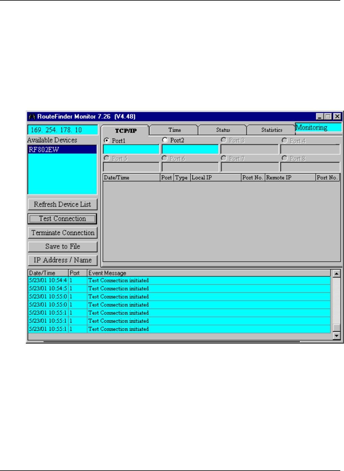Open the Statistics tab

(271, 130)
